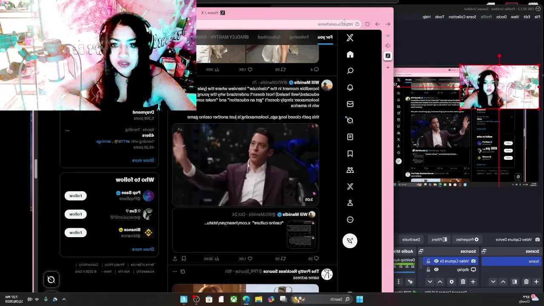The image size is (544, 306).
Task: Move scene down in Scenes list
Action: point(493,281)
